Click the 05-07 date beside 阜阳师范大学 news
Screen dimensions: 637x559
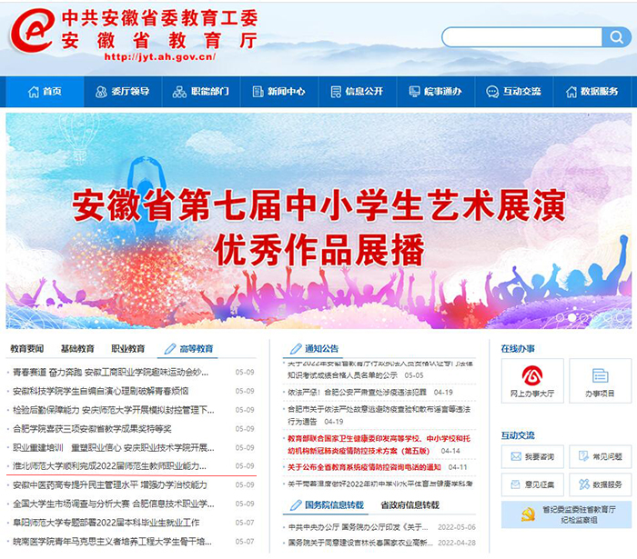(245, 523)
